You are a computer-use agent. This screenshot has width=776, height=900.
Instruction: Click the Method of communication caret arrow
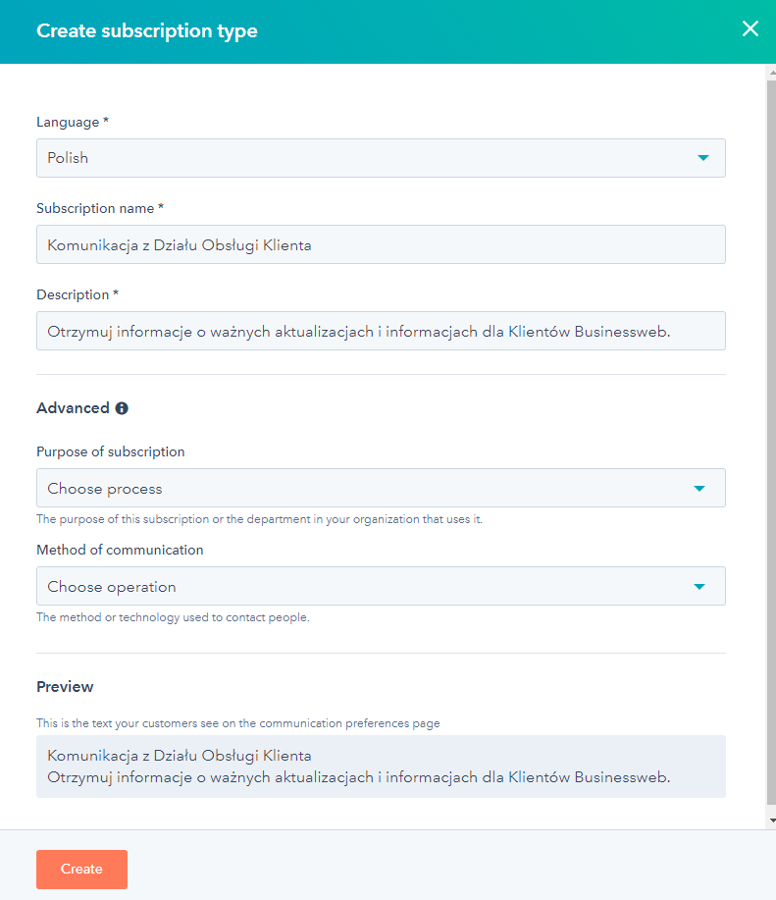pyautogui.click(x=699, y=587)
